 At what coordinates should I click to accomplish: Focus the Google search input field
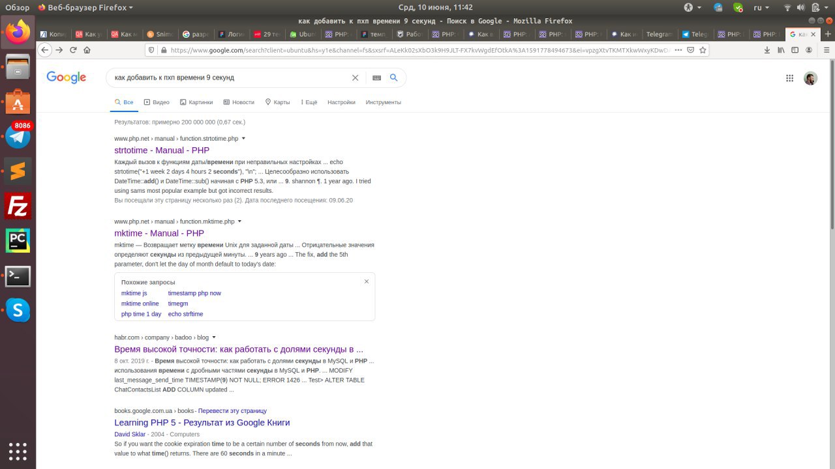coord(228,78)
